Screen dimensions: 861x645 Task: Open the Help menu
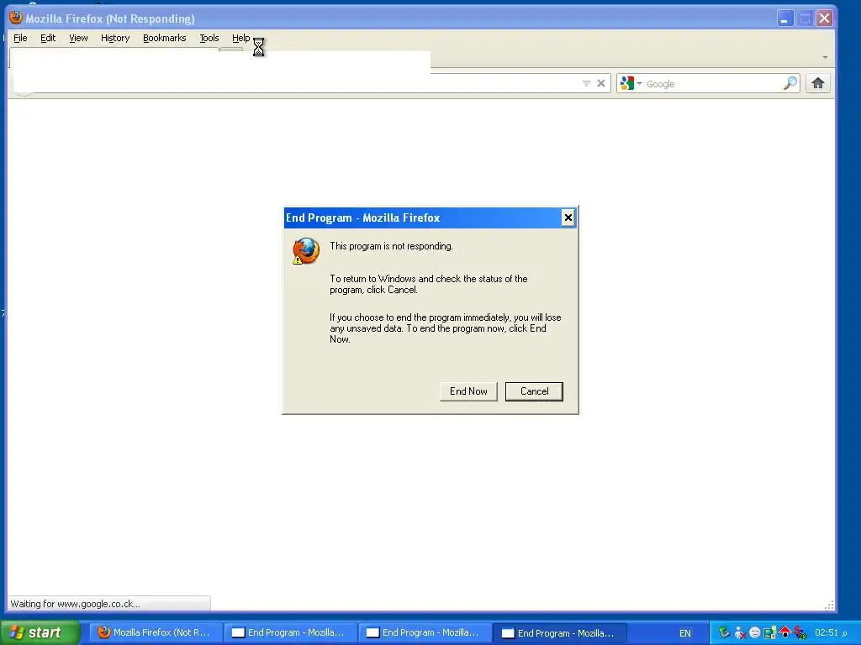pos(240,38)
